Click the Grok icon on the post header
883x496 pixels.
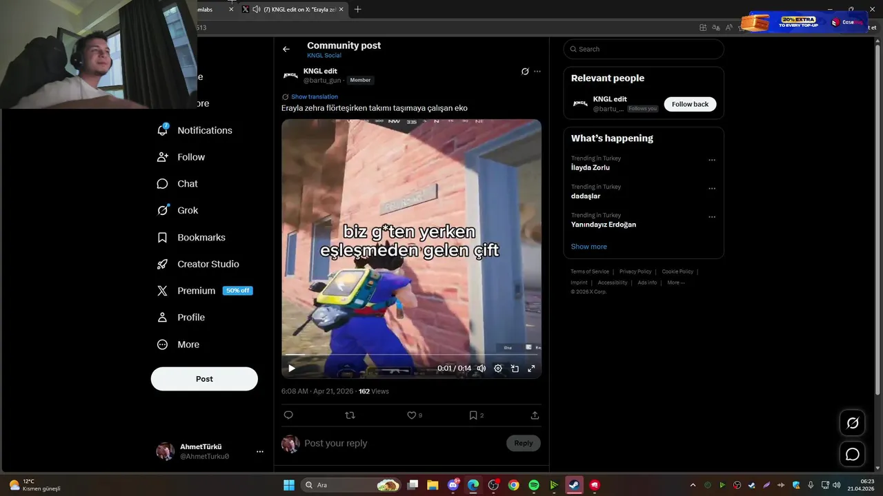(525, 72)
